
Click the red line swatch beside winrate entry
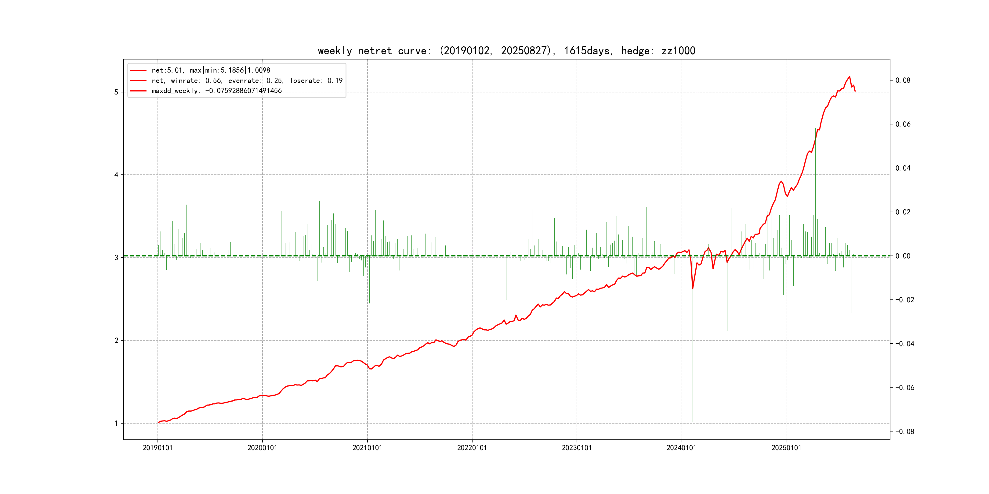click(x=138, y=81)
